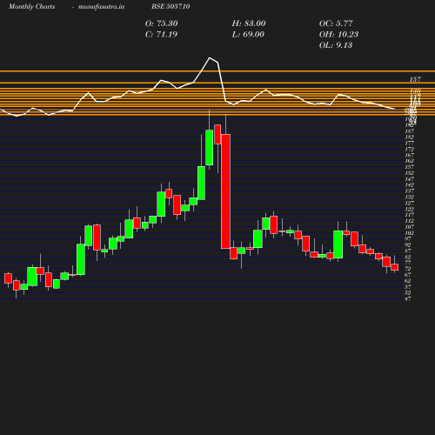Click the '162' price axis label
This screenshot has width=435, height=435.
click(x=410, y=161)
